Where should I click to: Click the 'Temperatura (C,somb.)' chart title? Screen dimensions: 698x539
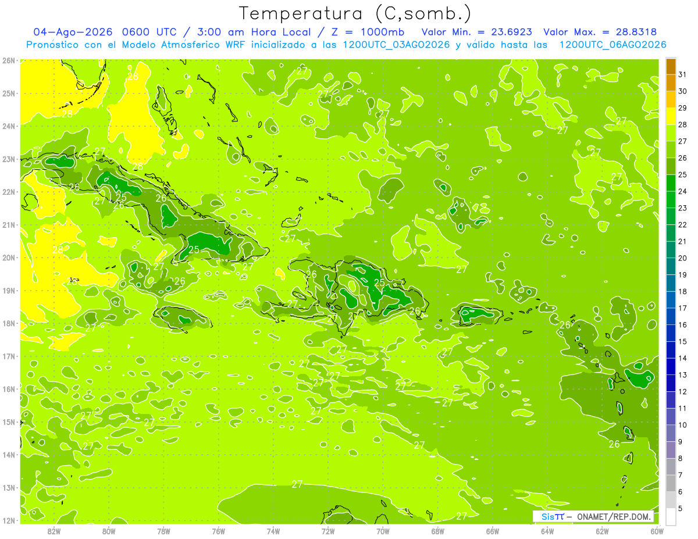click(x=355, y=13)
